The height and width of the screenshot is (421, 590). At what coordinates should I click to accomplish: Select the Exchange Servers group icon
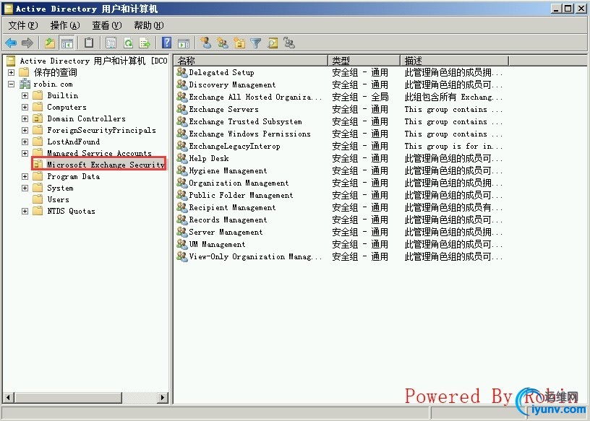tap(182, 109)
